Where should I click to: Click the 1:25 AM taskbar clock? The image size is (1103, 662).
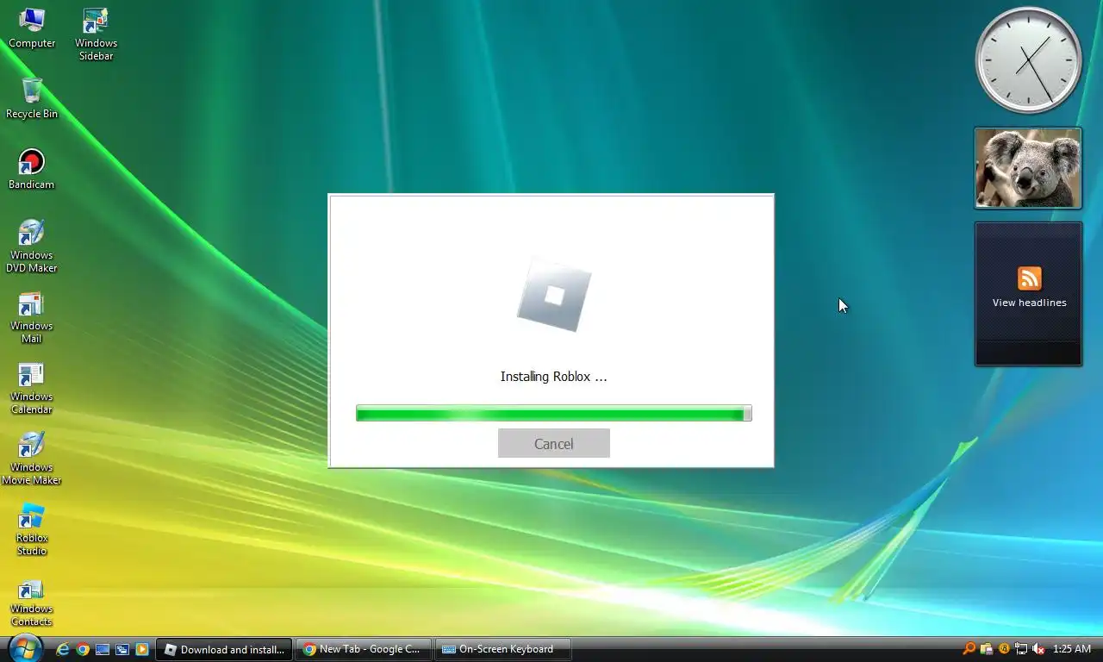point(1072,649)
